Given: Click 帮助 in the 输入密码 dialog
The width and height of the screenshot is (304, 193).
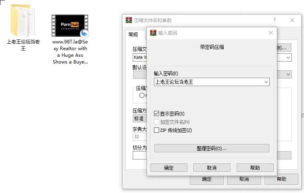Looking at the screenshot, I should click(x=255, y=168).
